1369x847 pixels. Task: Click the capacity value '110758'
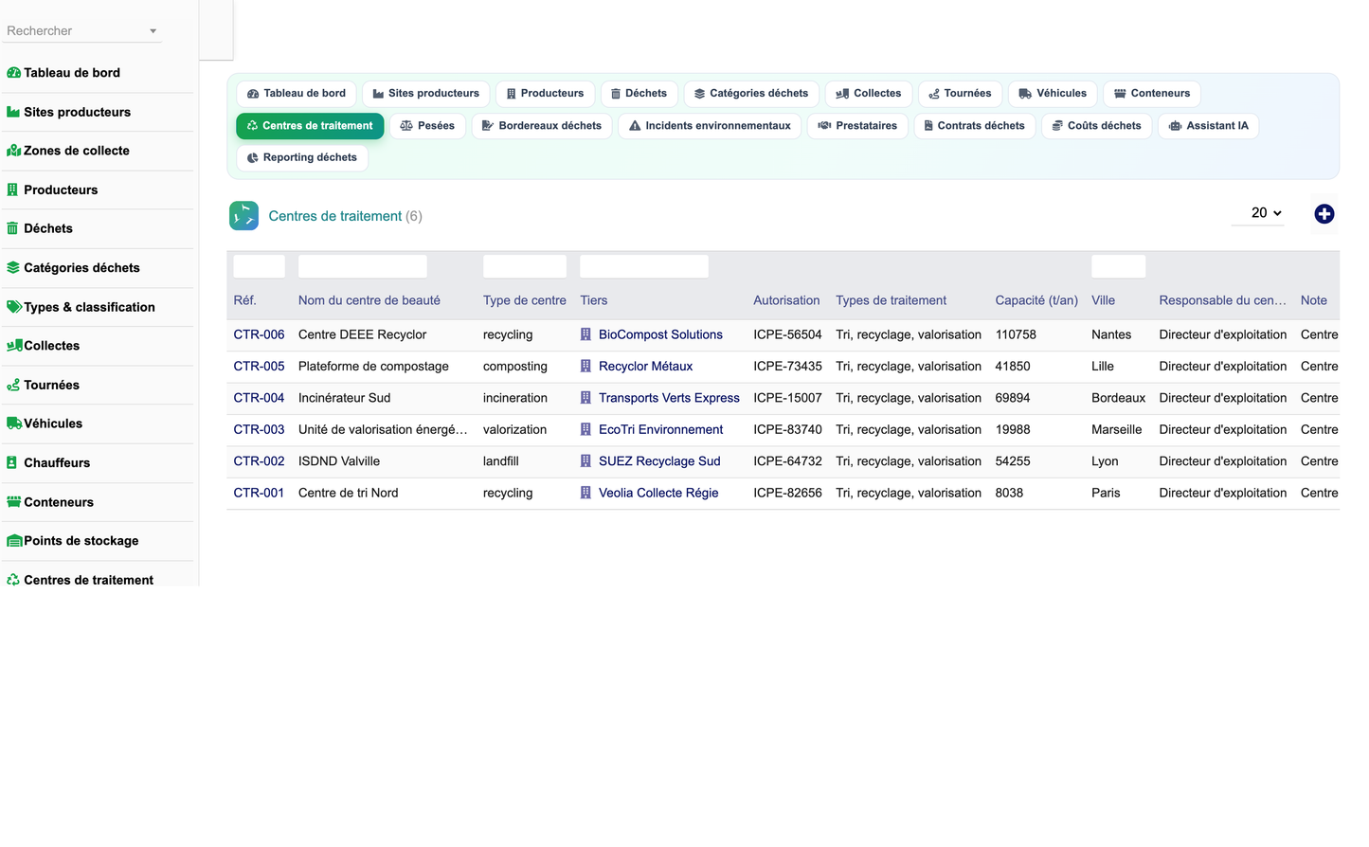[1016, 334]
